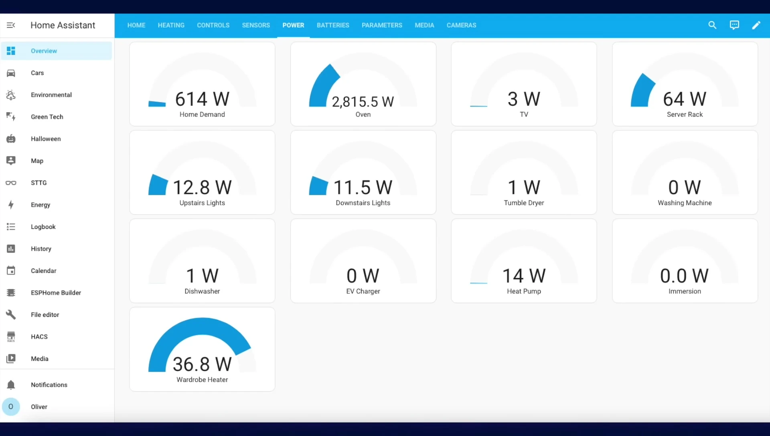
Task: Go to Environmental dashboard
Action: click(x=51, y=95)
